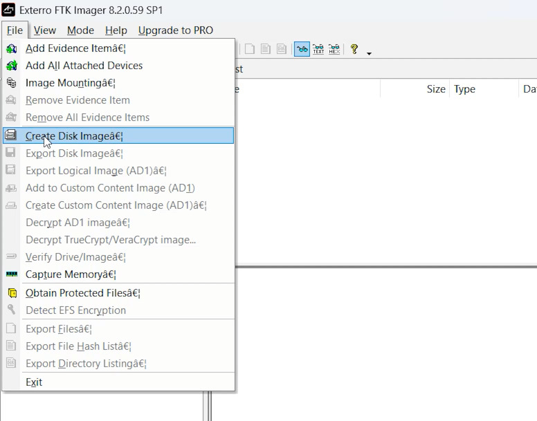Click the Obtain Protected Files yellow icon

pos(12,293)
